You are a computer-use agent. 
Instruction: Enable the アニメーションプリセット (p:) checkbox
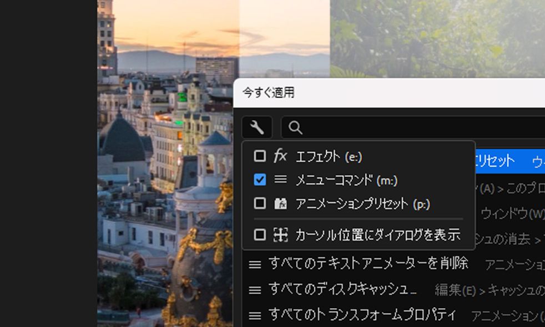click(x=260, y=203)
